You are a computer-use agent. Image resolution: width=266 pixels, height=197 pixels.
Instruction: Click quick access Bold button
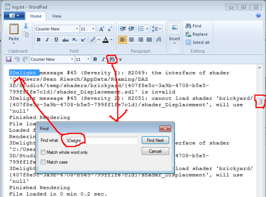click(x=95, y=59)
